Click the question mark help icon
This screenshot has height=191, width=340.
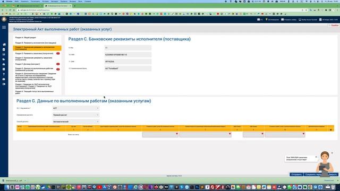(x=4, y=74)
